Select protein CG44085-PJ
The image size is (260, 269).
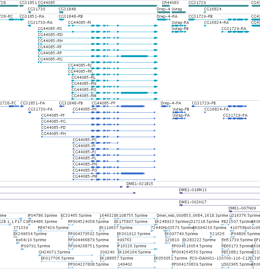[114, 155]
